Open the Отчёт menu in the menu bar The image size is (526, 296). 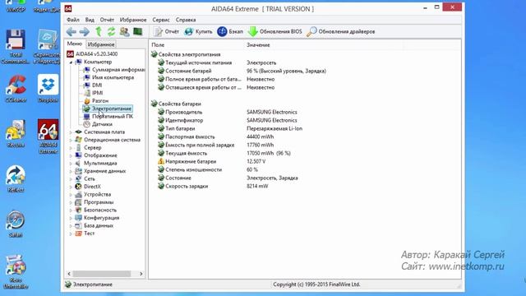pyautogui.click(x=107, y=20)
